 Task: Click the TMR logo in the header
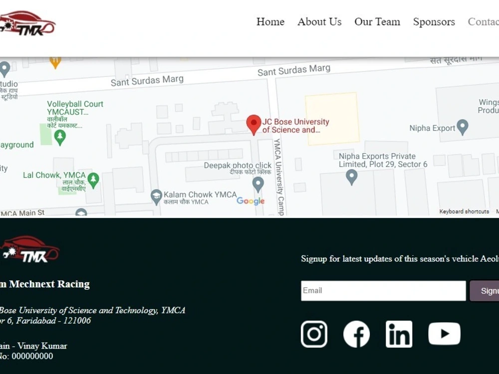click(x=27, y=23)
